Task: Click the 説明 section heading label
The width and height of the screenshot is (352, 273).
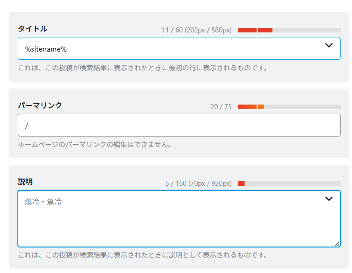Action: (x=25, y=182)
